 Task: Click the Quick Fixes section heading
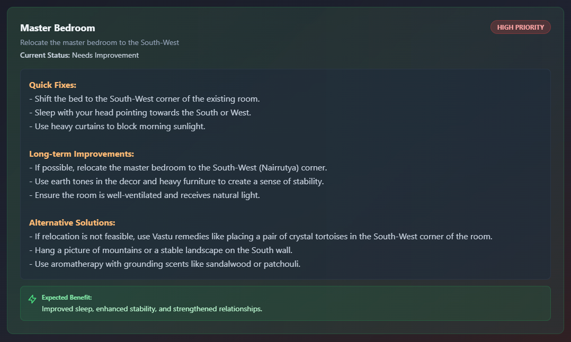coord(52,85)
